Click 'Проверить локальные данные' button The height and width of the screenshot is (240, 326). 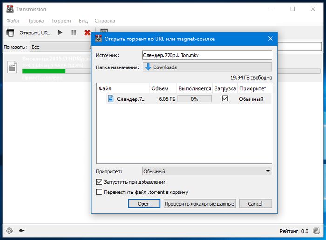pos(200,204)
